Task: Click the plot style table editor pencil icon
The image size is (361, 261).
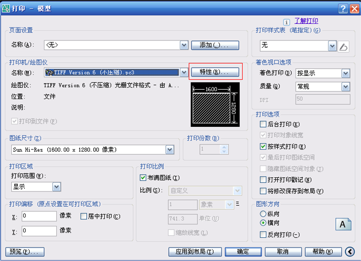Action: (344, 47)
